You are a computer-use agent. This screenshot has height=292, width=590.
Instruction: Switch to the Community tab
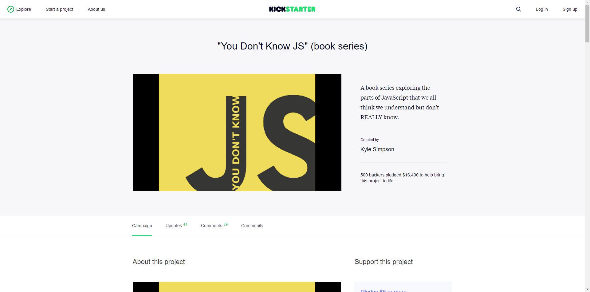pos(252,226)
